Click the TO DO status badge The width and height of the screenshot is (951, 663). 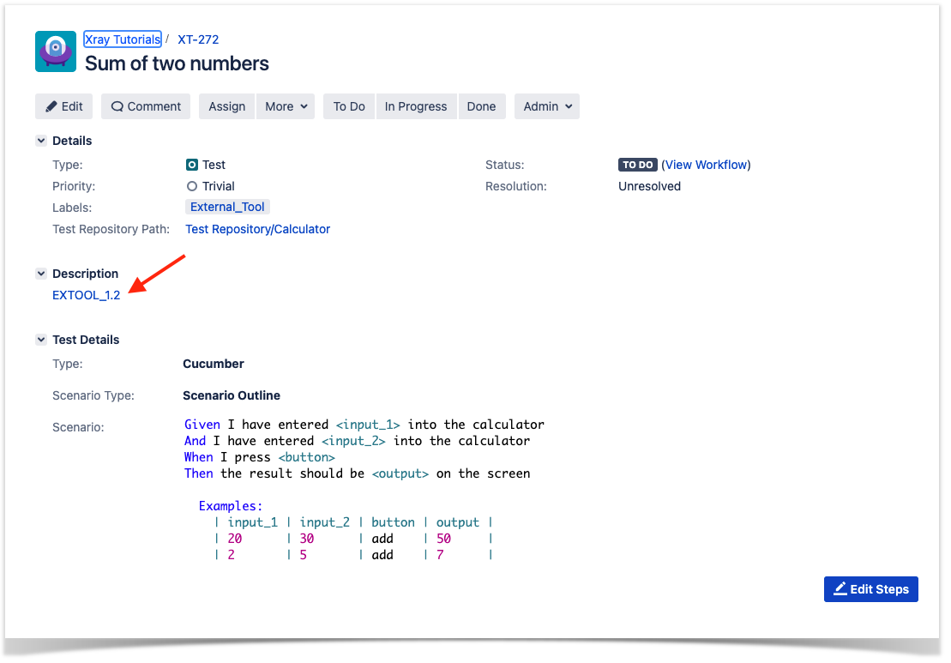pyautogui.click(x=637, y=165)
